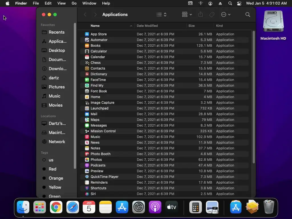292x219 pixels.
Task: Open Spotlight search in the menu bar
Action: coord(230,3)
